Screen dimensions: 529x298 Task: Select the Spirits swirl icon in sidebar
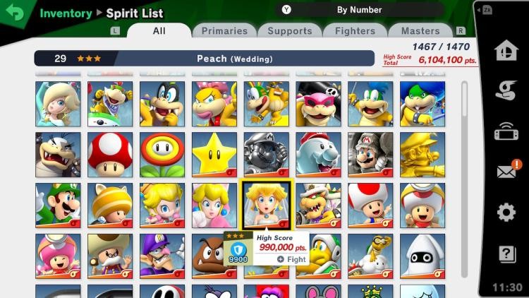(506, 90)
